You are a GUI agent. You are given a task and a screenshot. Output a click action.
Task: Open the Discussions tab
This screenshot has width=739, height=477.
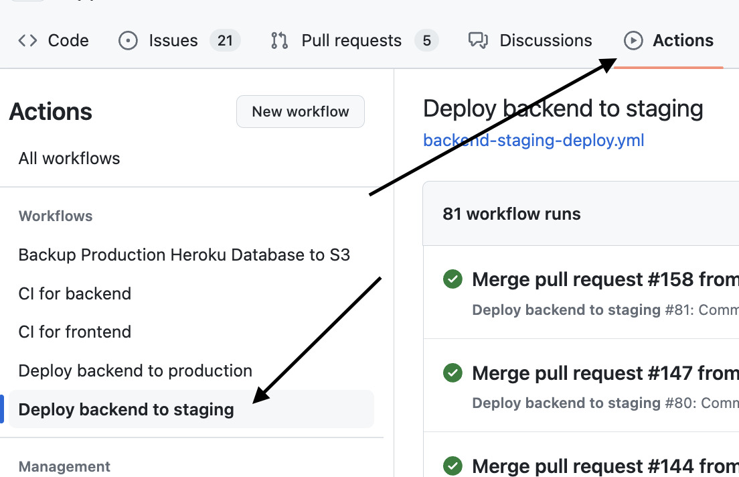pyautogui.click(x=545, y=40)
